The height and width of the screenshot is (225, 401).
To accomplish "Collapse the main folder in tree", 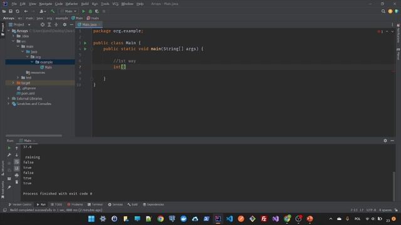I will tap(18, 46).
